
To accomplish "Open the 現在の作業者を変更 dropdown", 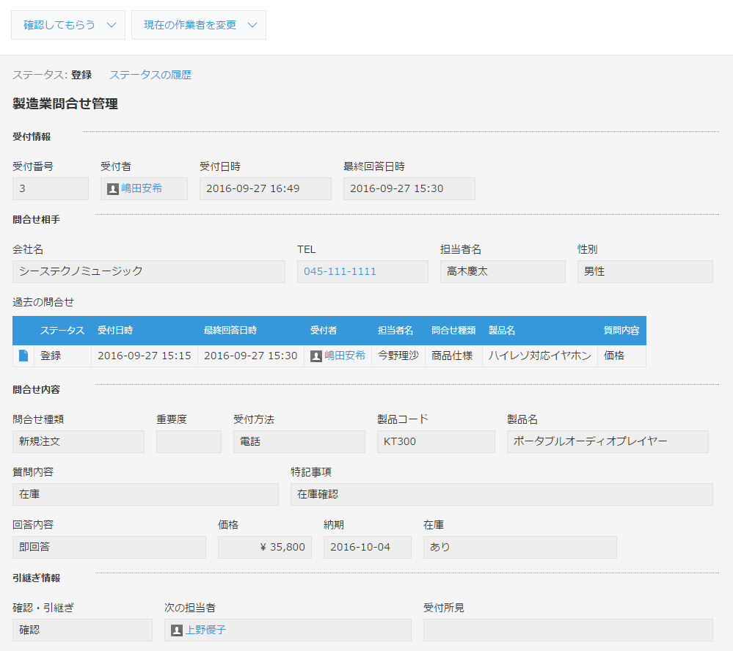I will (x=199, y=25).
